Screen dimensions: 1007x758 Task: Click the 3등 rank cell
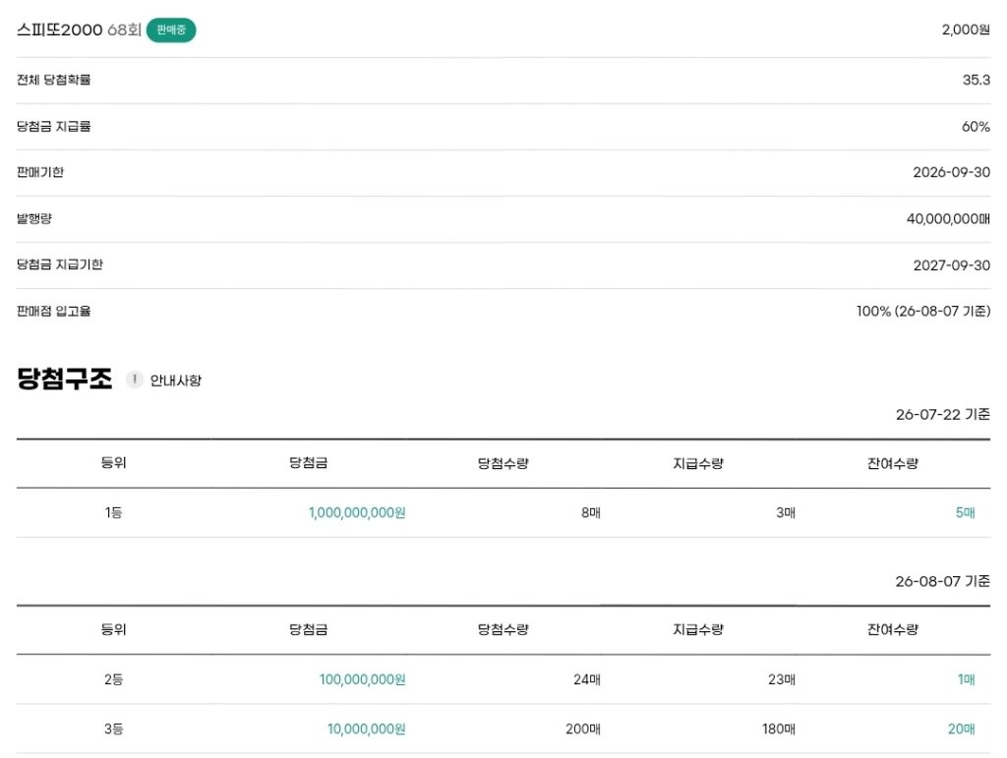pyautogui.click(x=114, y=729)
